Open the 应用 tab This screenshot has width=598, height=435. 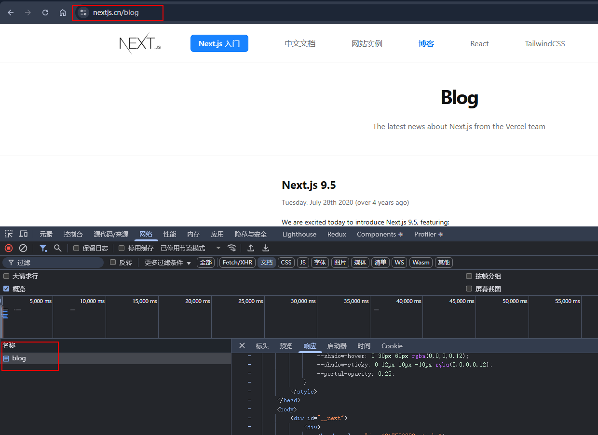coord(217,234)
